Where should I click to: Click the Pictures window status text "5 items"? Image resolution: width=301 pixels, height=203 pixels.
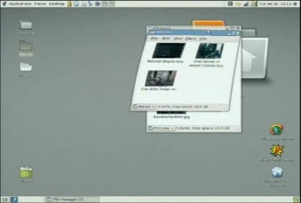point(184,128)
